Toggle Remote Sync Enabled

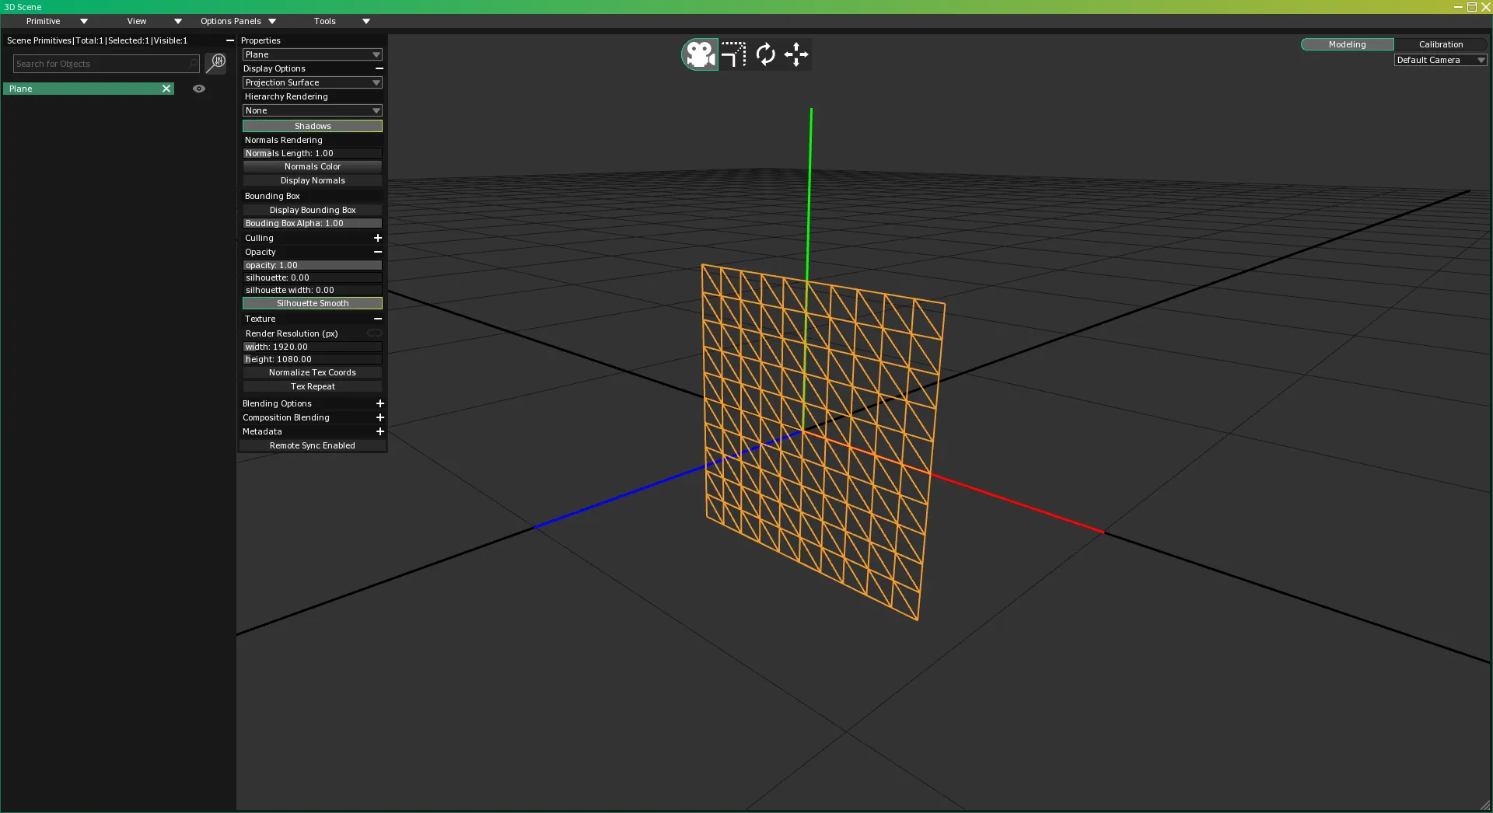point(313,445)
